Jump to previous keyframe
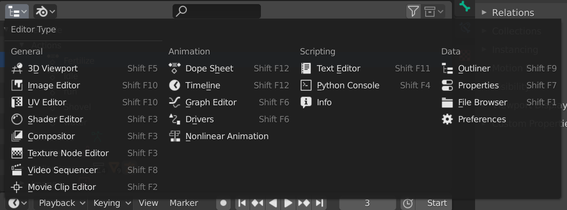This screenshot has height=210, width=567. [257, 203]
